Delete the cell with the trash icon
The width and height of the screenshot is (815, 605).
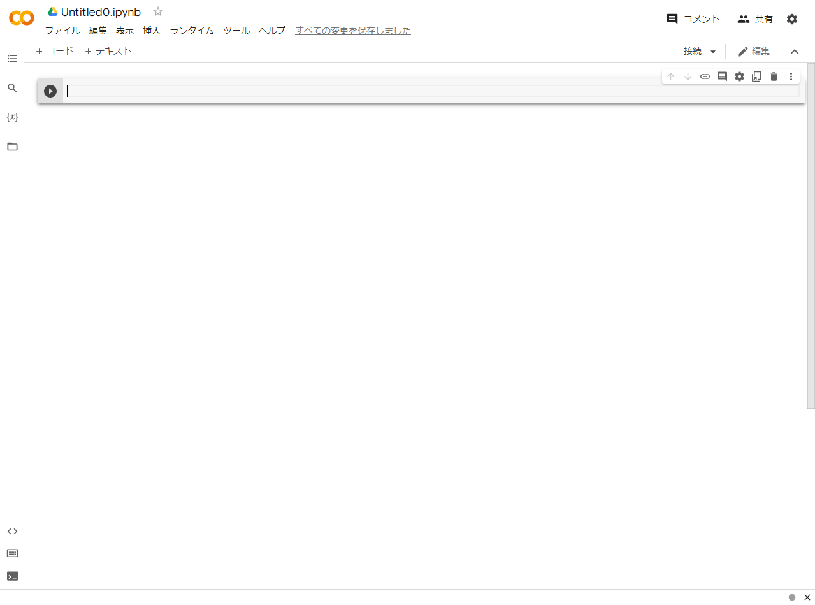pyautogui.click(x=774, y=77)
